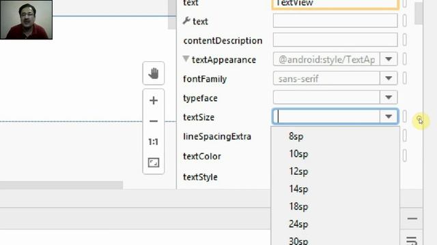Zoom out with the minus button

(x=153, y=121)
